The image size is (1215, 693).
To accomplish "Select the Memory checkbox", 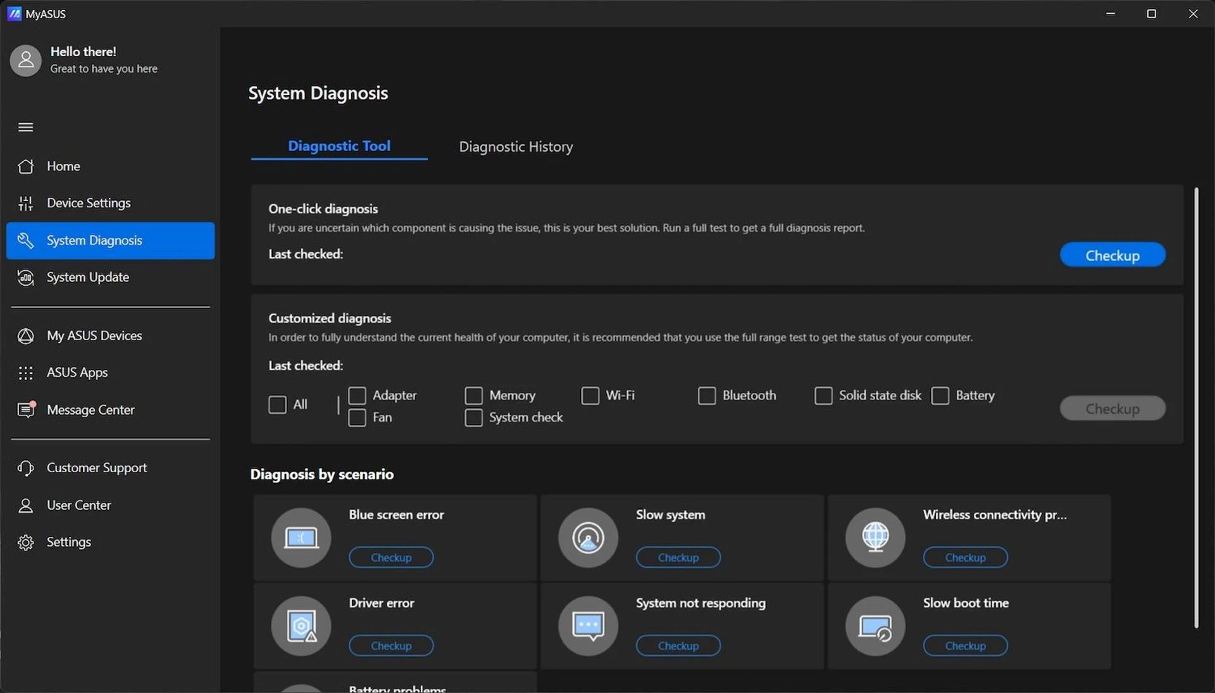I will pyautogui.click(x=473, y=396).
